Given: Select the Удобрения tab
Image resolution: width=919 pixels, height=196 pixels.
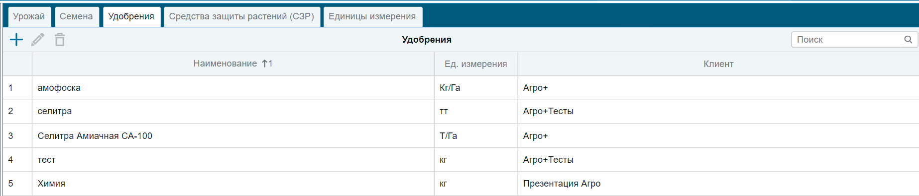Looking at the screenshot, I should [x=131, y=16].
